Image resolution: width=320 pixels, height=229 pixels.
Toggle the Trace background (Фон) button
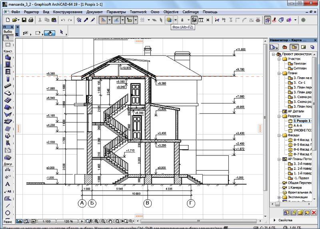[x=169, y=20]
